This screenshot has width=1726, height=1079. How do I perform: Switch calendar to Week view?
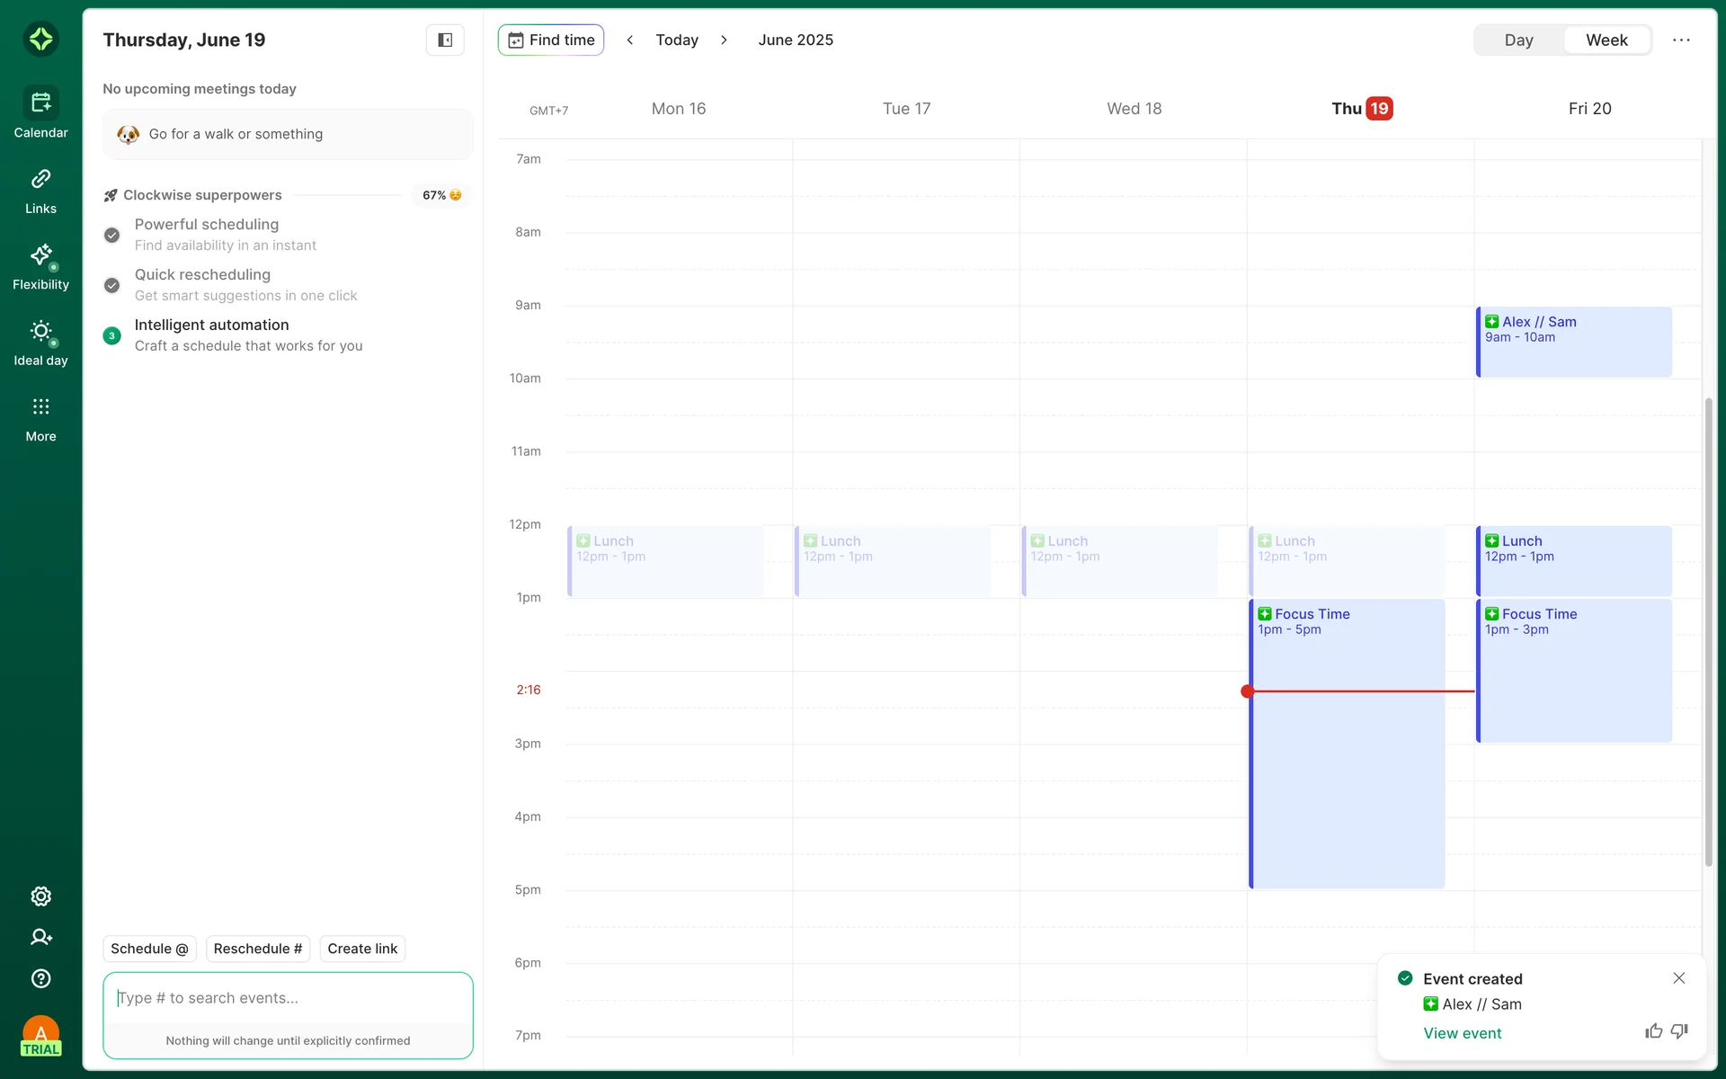coord(1606,40)
